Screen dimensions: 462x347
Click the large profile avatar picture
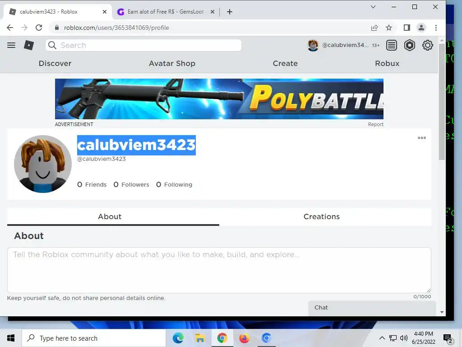point(43,164)
